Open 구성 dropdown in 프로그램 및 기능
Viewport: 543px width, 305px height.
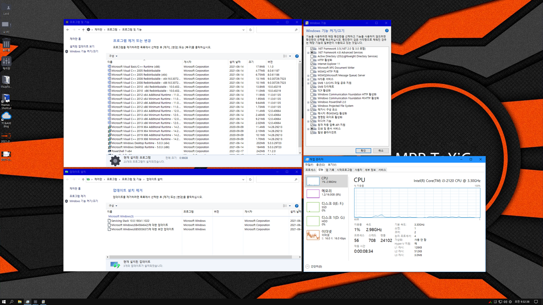point(113,56)
